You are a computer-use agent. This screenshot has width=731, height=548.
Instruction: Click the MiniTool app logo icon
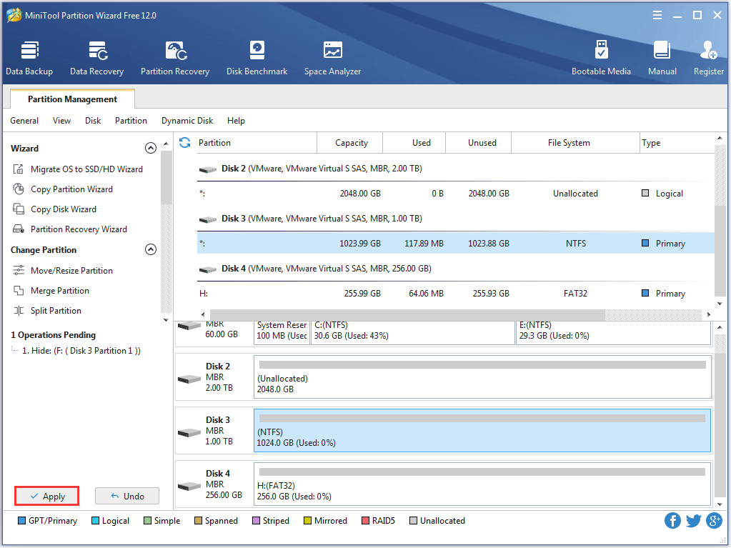coord(14,15)
